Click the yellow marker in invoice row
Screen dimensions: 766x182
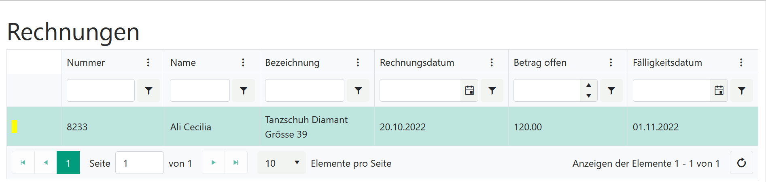15,127
